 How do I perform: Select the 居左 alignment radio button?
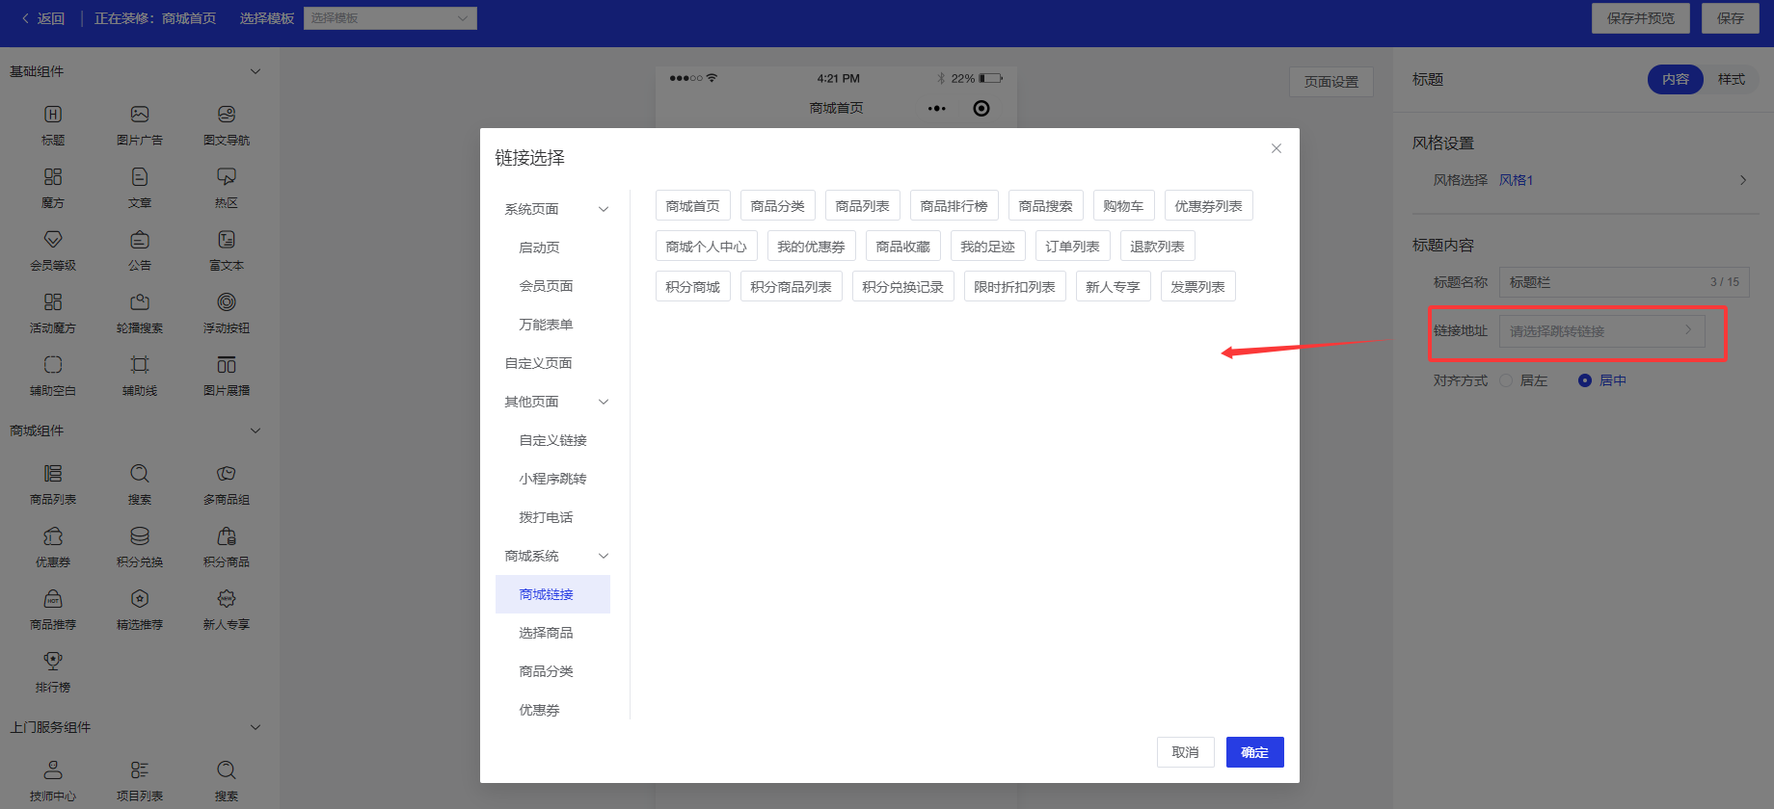(x=1506, y=380)
